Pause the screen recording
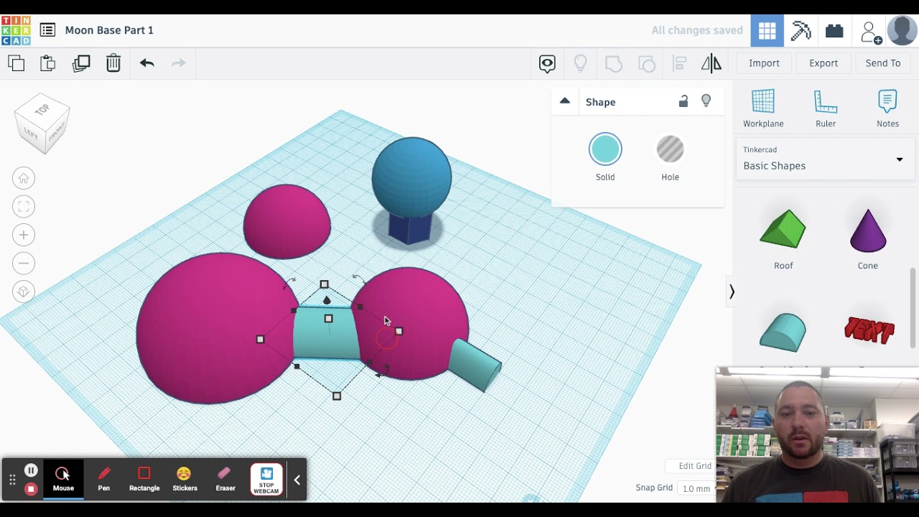The width and height of the screenshot is (919, 517). (31, 470)
